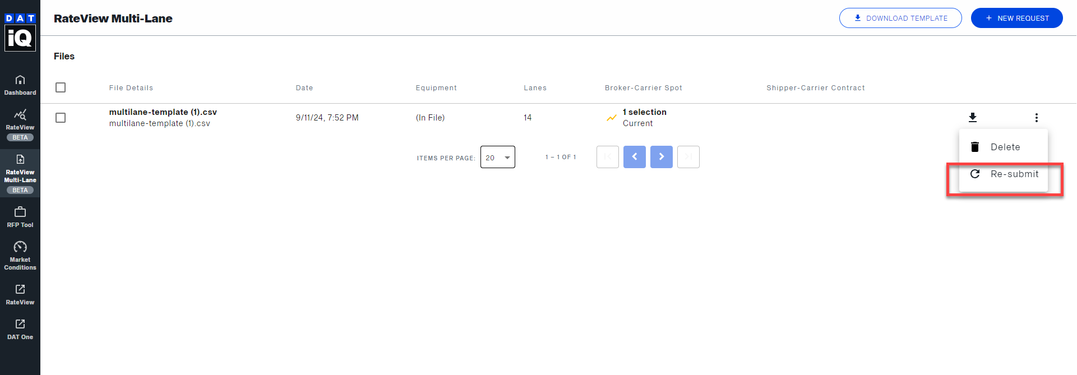Select RateView Multi-Lane in the sidebar

click(20, 173)
